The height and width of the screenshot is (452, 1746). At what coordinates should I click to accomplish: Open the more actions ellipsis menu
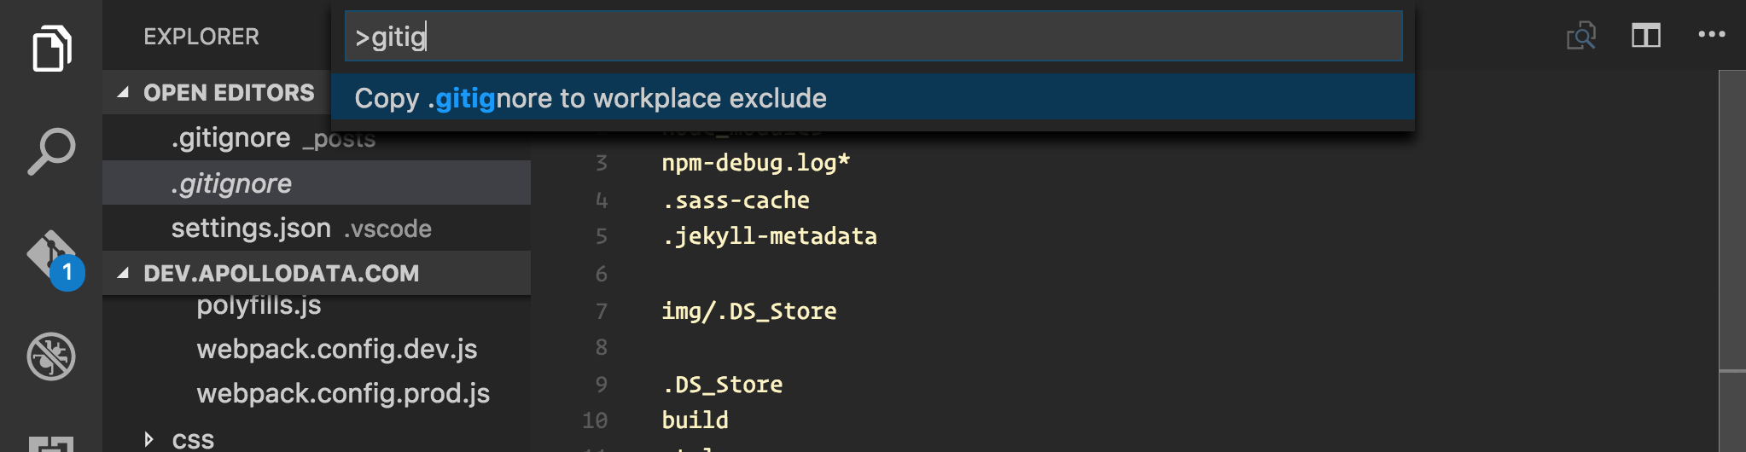[1711, 35]
